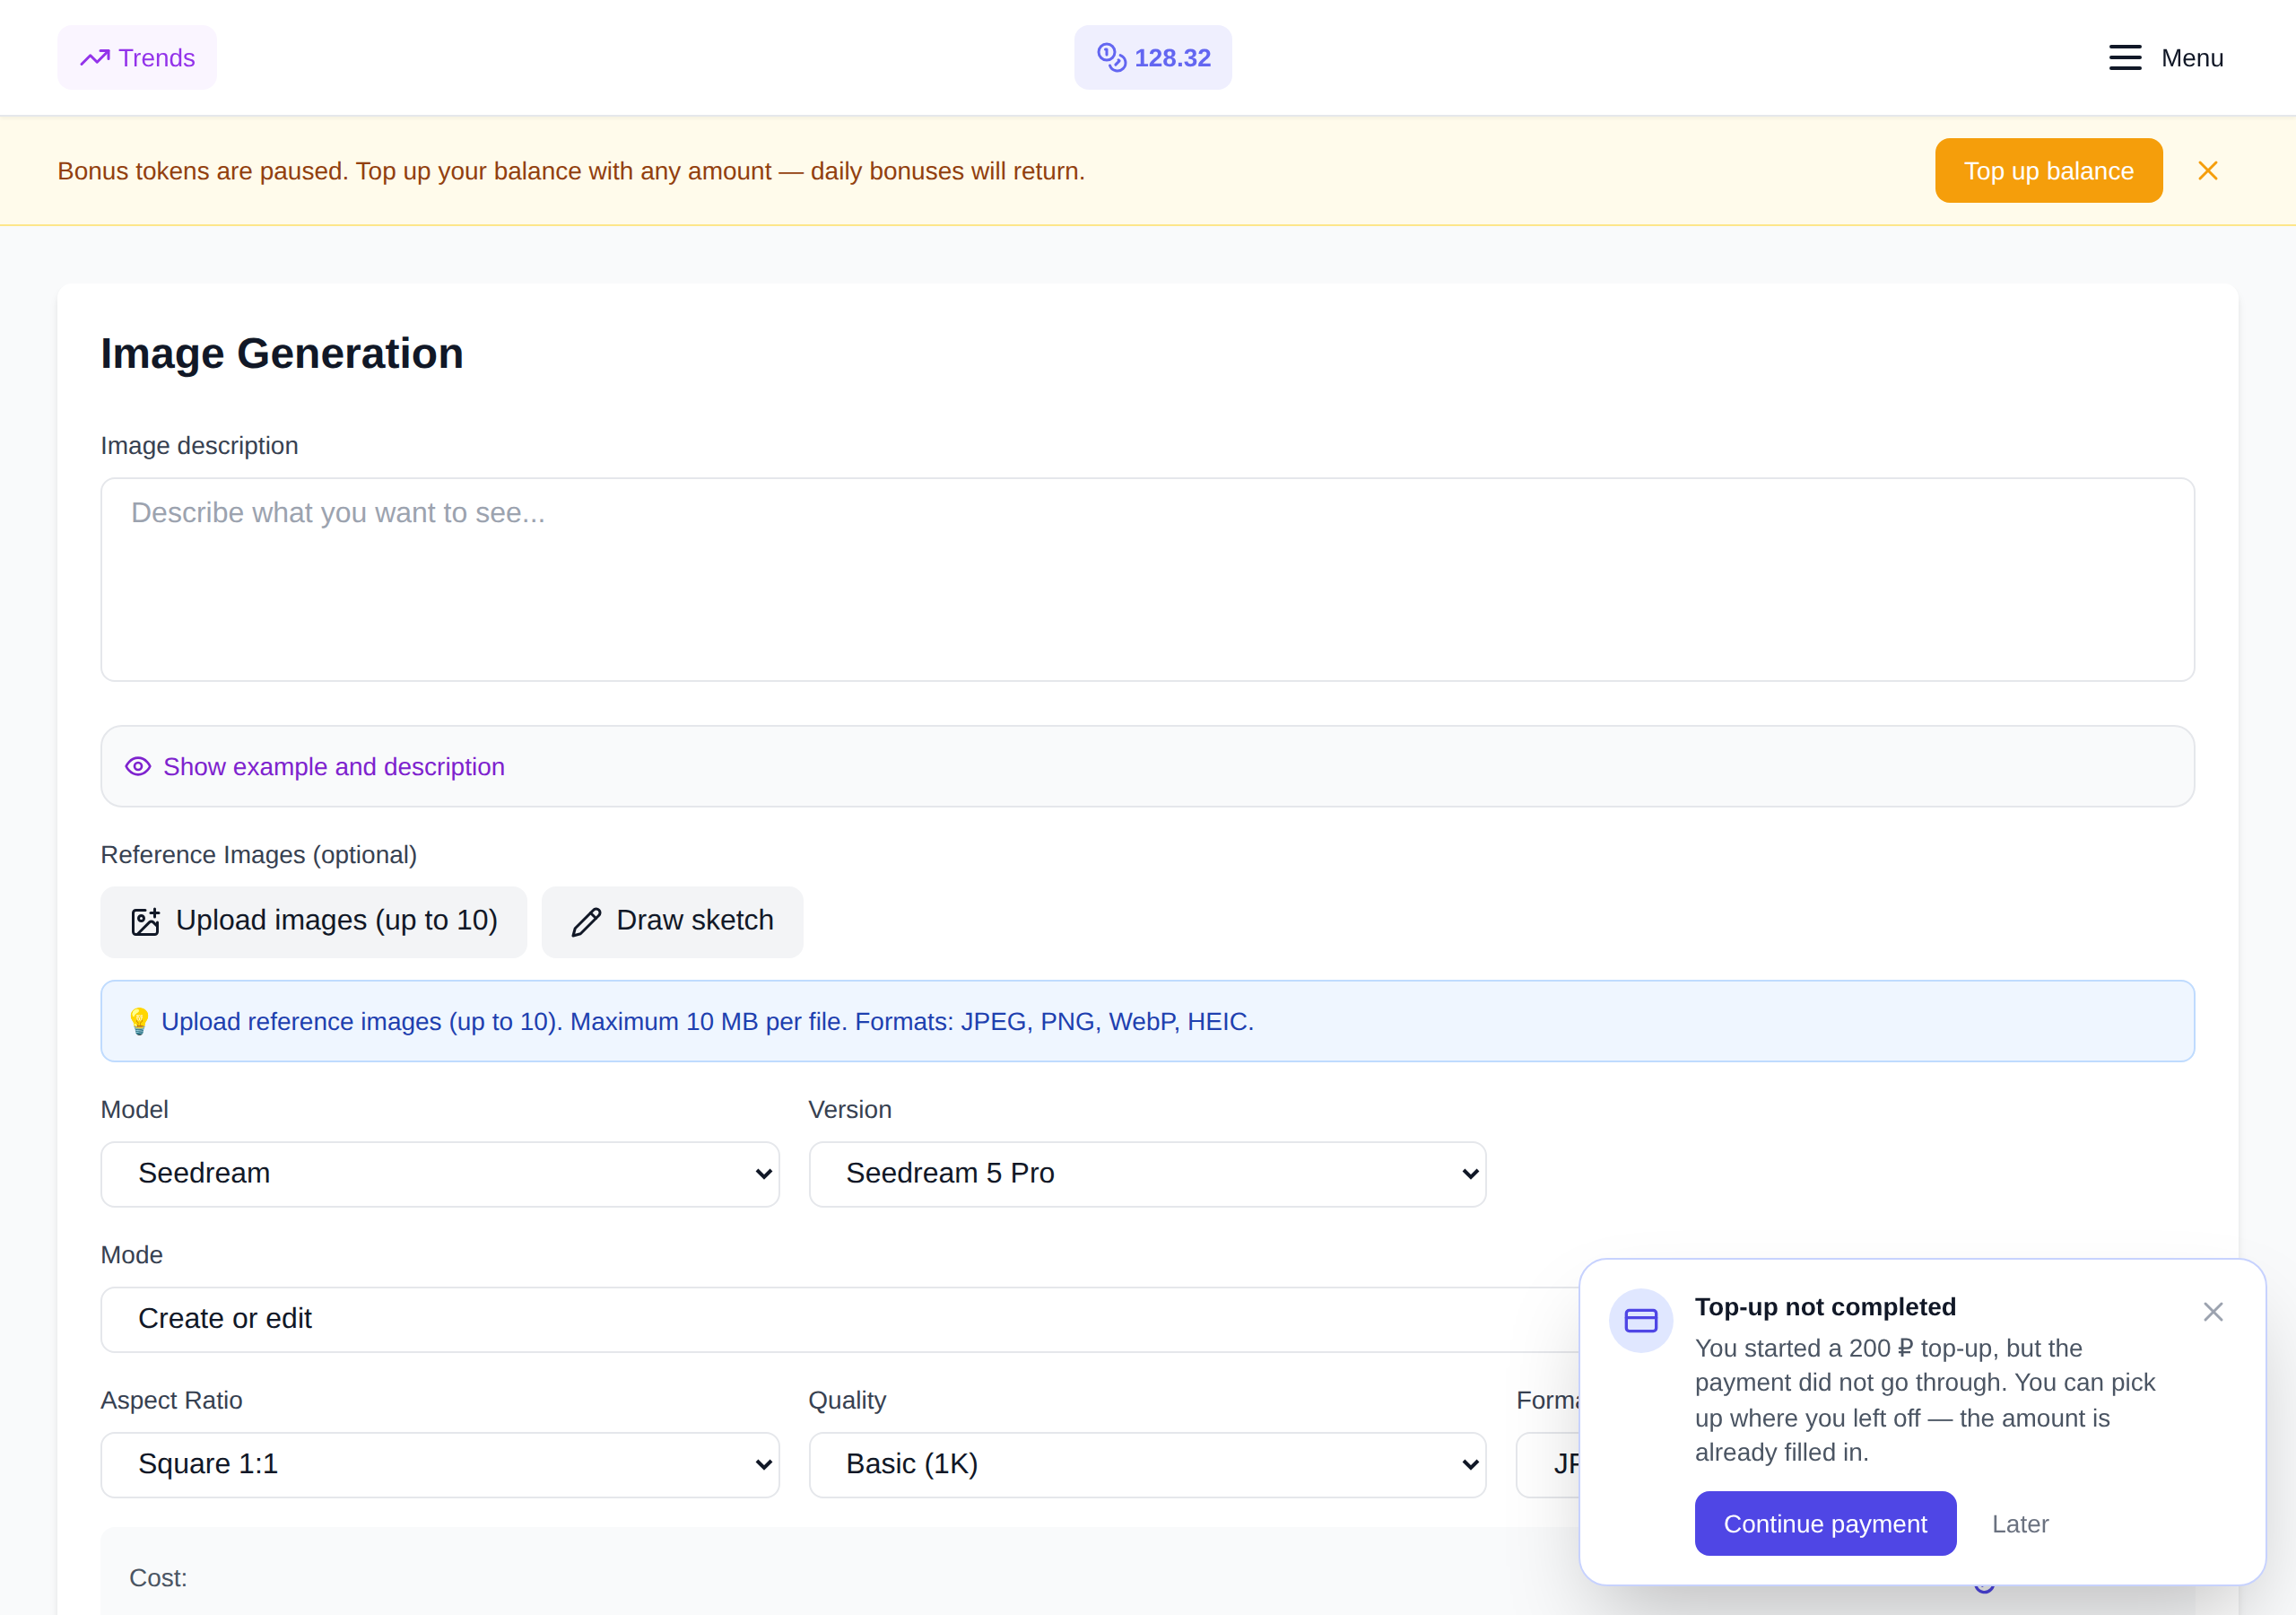Click the Menu label
This screenshot has width=2296, height=1615.
[2192, 58]
